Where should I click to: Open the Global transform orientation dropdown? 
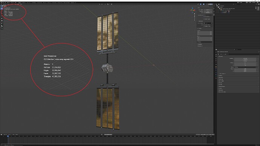tap(101, 4)
